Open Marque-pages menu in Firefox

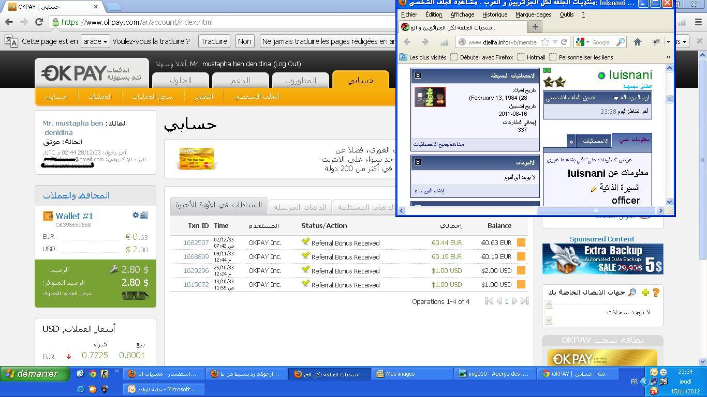point(533,14)
